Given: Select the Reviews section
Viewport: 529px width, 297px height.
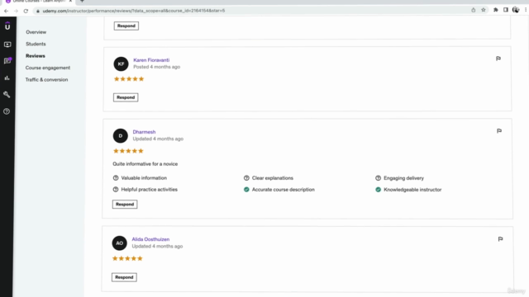Looking at the screenshot, I should tap(36, 56).
